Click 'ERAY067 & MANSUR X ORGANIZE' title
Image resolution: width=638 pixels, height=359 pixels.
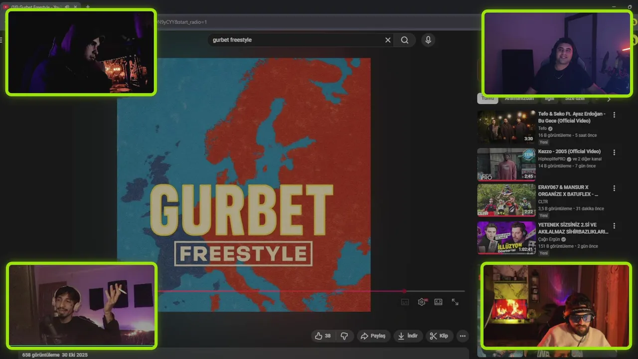point(568,191)
